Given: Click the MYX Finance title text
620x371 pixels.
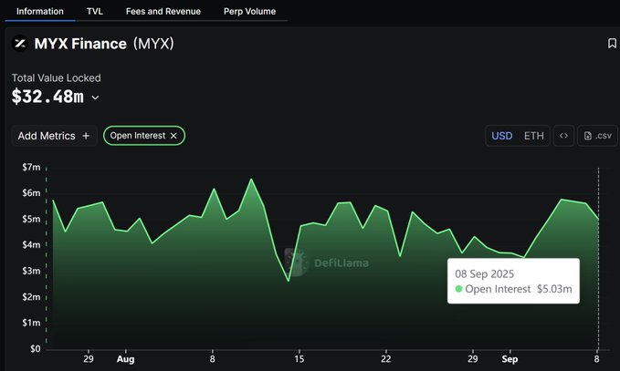Looking at the screenshot, I should [x=80, y=44].
